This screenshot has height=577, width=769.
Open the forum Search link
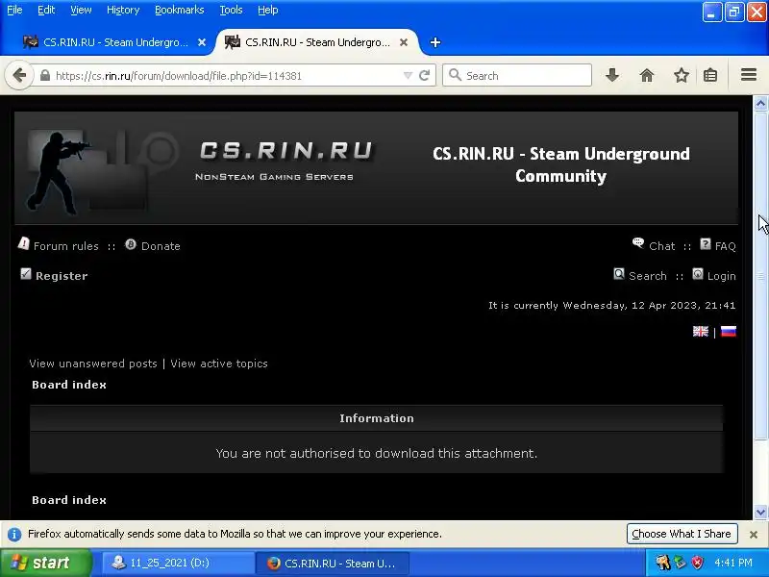click(647, 276)
